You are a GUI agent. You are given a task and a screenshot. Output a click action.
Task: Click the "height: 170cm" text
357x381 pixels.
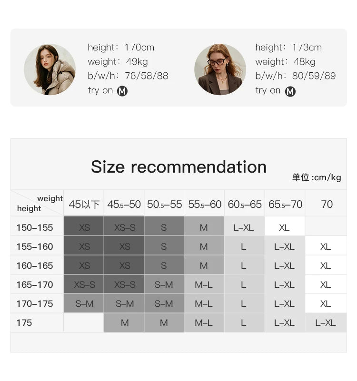[121, 48]
